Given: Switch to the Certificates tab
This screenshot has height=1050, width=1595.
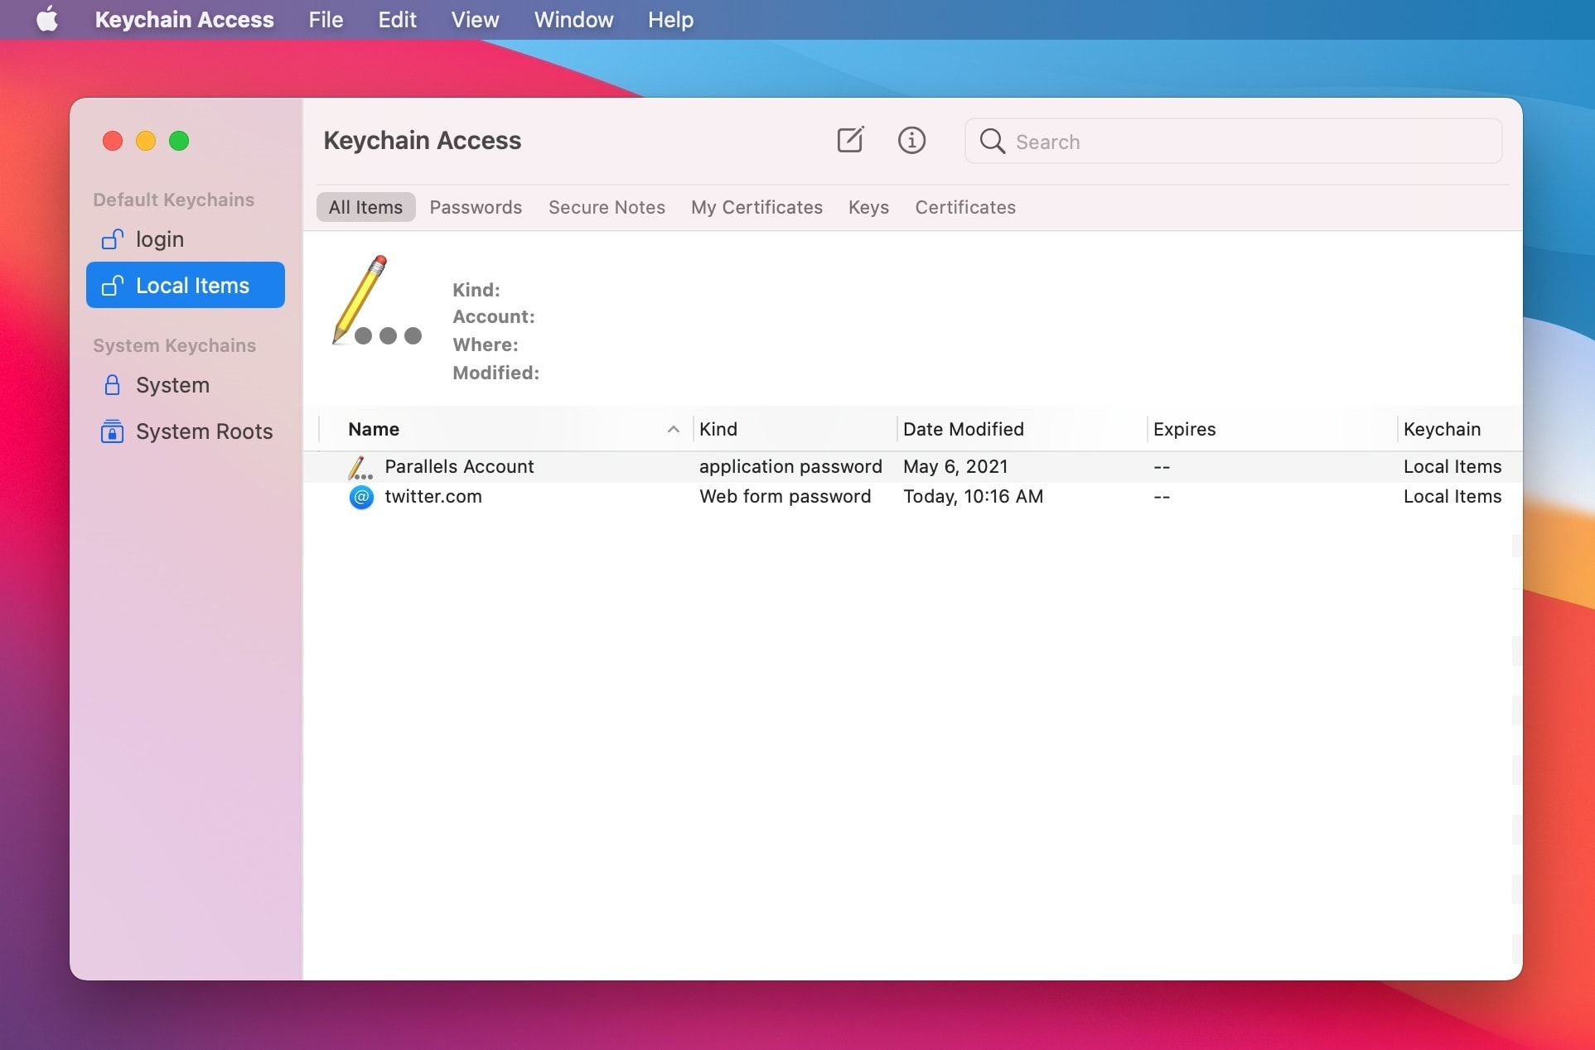Looking at the screenshot, I should coord(964,207).
